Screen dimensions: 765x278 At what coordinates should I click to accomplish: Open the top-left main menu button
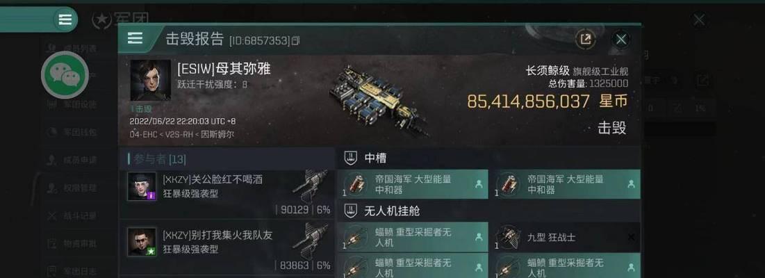[65, 19]
